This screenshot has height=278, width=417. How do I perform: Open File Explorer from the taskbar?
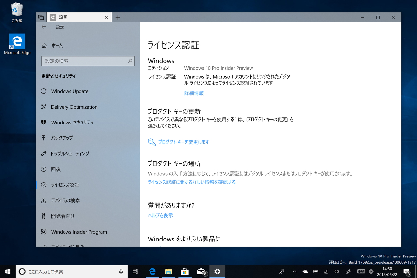pyautogui.click(x=168, y=271)
